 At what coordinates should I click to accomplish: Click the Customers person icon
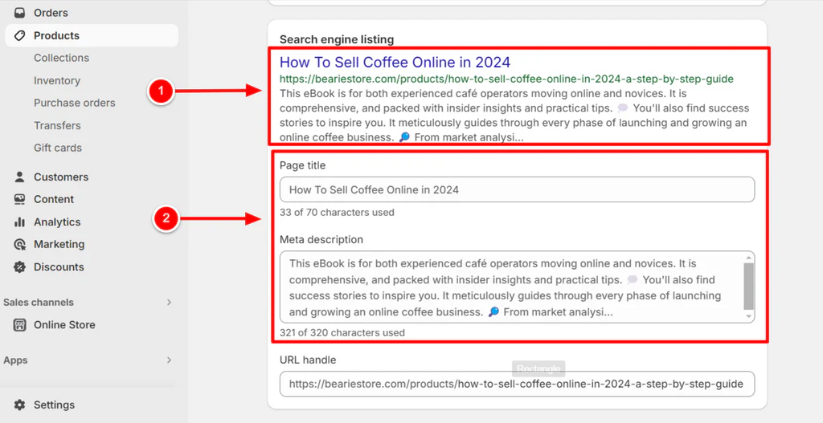(x=19, y=177)
